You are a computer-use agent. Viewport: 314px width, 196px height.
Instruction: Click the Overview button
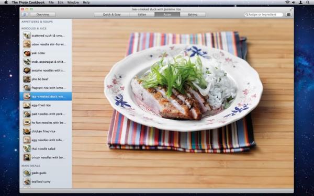click(x=43, y=15)
